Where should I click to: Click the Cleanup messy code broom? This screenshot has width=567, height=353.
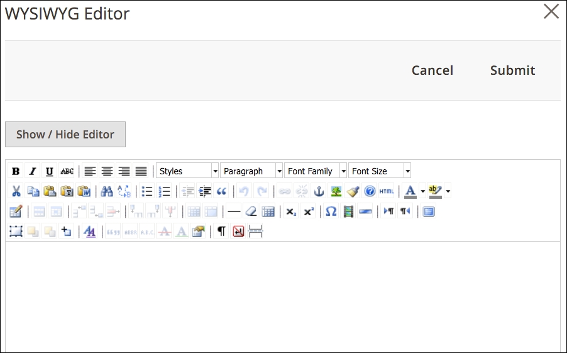point(353,191)
